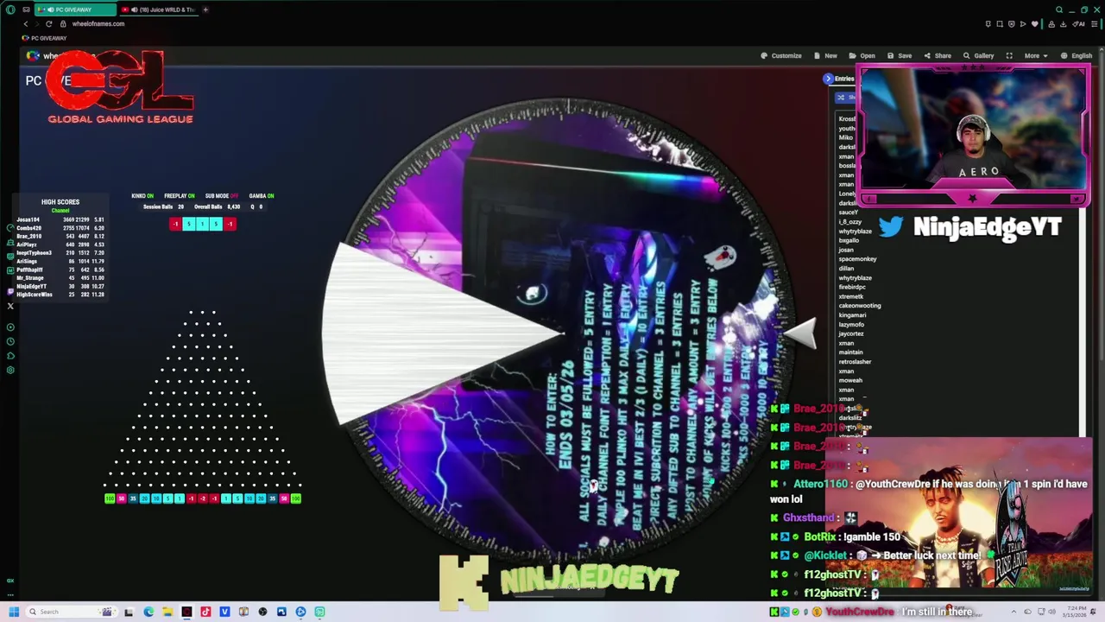Open the workspaces icon beside Opera logo

26,10
